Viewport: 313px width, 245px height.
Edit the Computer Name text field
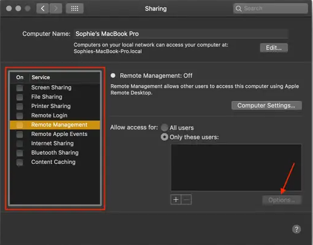(x=181, y=34)
